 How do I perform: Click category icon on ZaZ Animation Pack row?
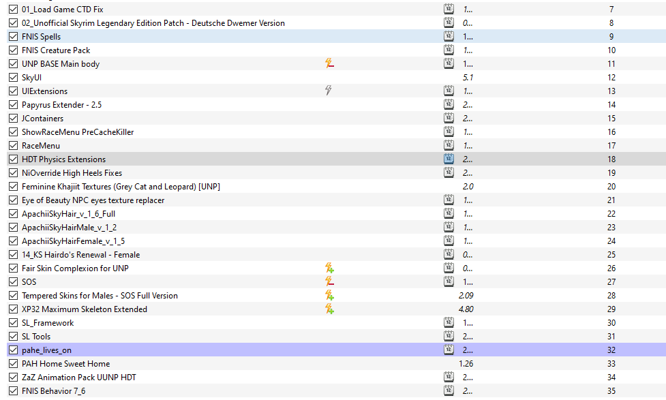[449, 377]
